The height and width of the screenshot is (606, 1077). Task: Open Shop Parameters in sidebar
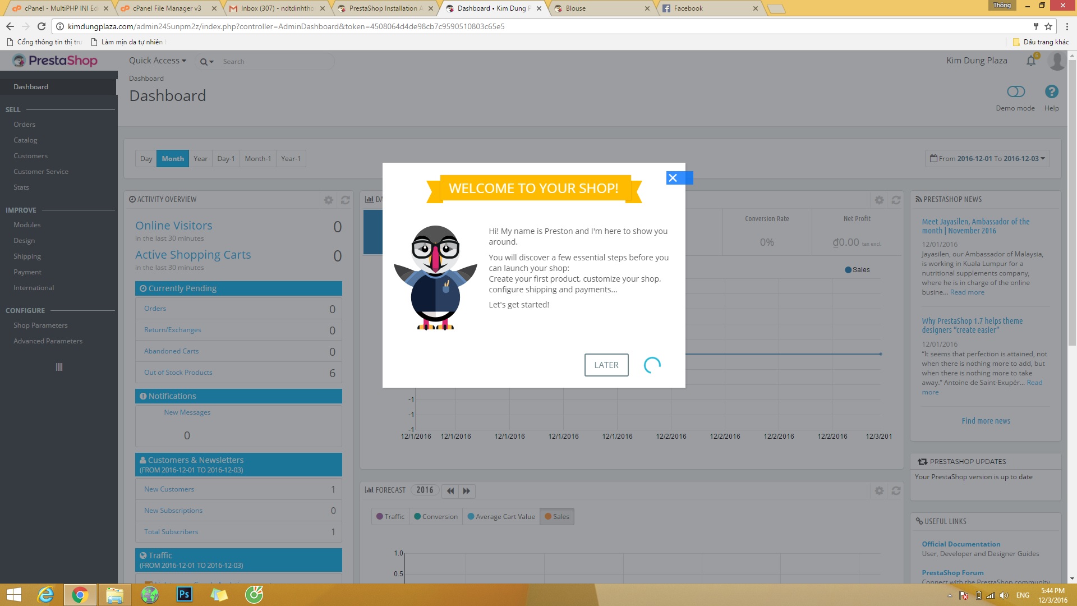(x=40, y=325)
